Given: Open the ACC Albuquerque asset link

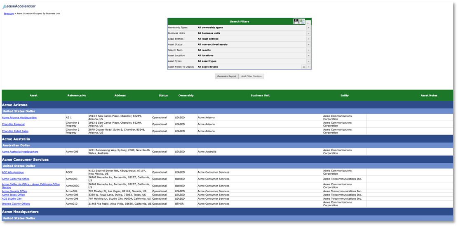Looking at the screenshot, I should pyautogui.click(x=13, y=173).
